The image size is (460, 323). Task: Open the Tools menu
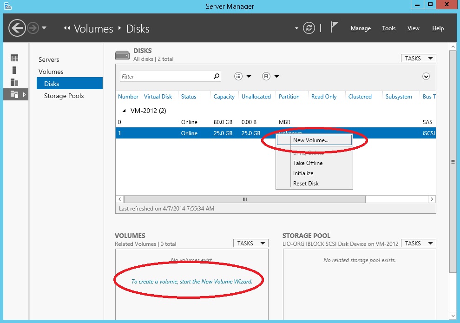pos(388,28)
